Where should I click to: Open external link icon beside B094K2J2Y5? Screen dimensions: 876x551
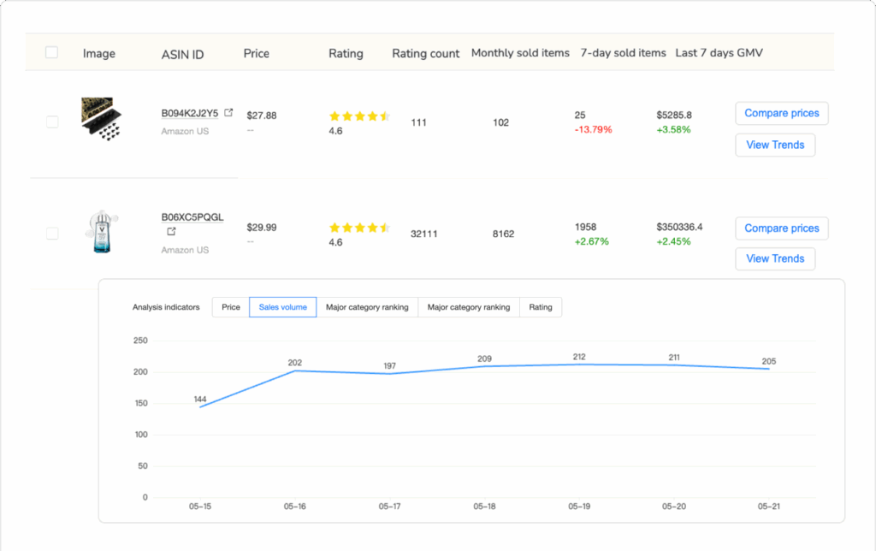point(228,113)
